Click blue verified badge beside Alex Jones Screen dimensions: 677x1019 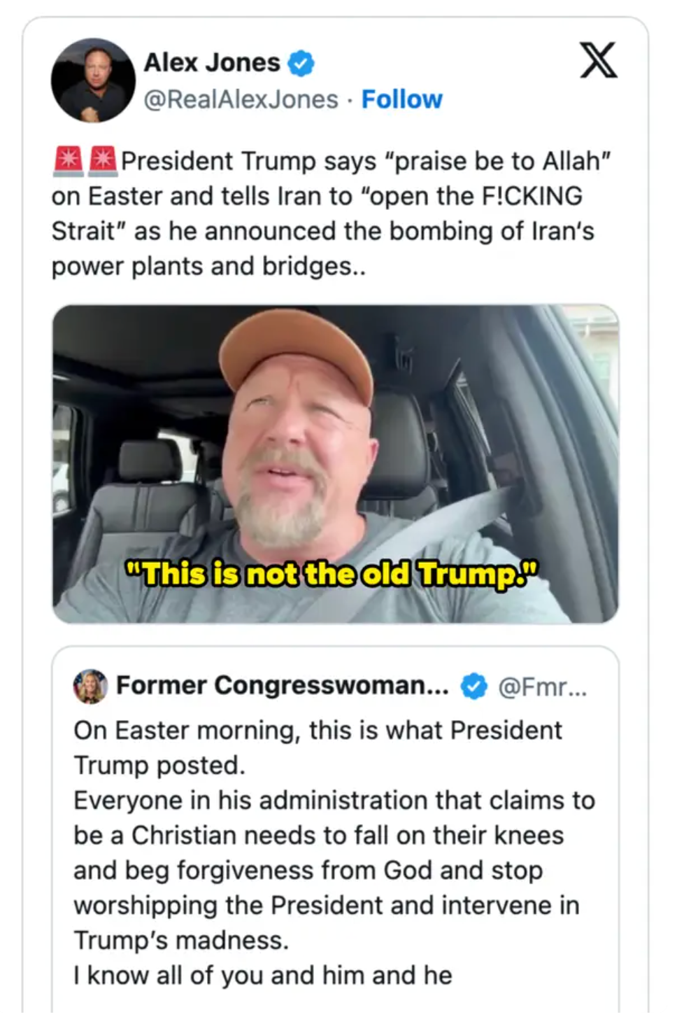pos(301,64)
